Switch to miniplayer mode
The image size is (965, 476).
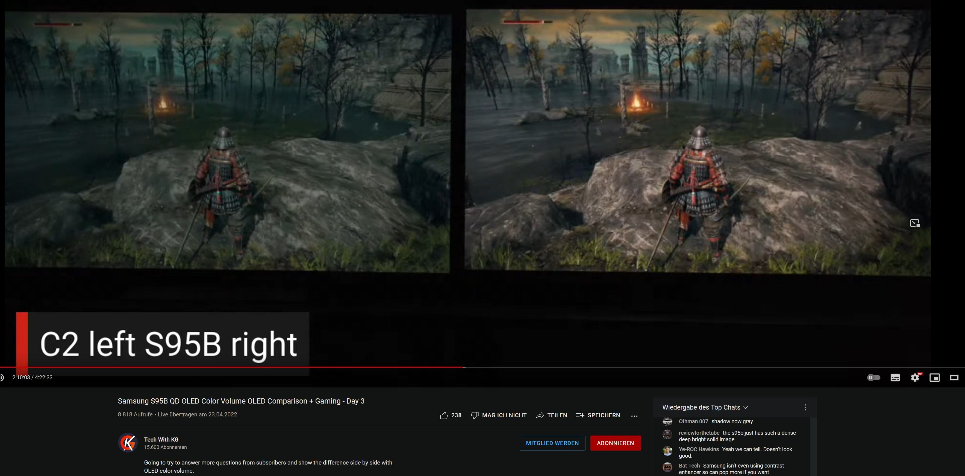(x=935, y=377)
